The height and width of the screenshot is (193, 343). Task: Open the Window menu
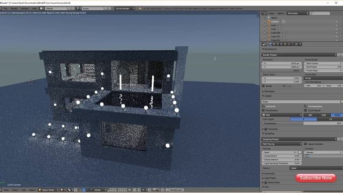pos(25,9)
